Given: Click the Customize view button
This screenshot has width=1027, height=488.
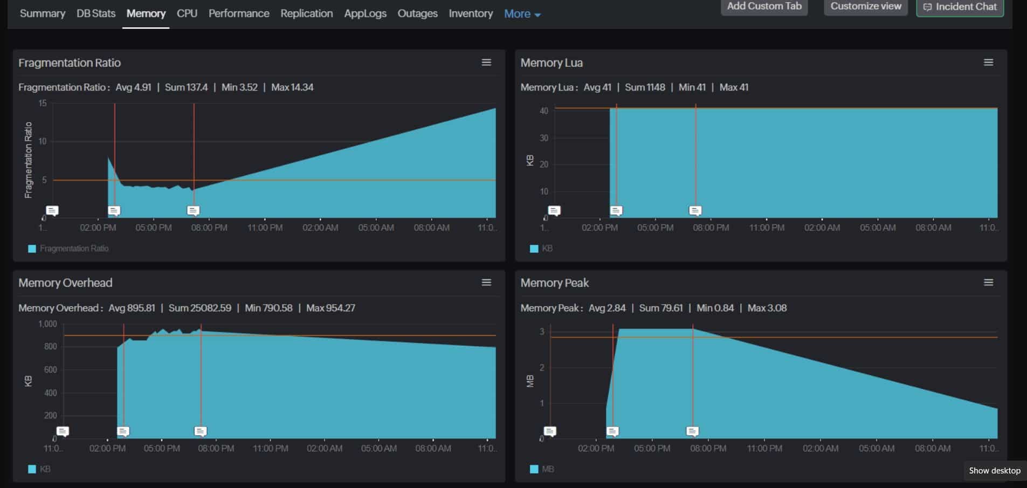Looking at the screenshot, I should click(865, 6).
